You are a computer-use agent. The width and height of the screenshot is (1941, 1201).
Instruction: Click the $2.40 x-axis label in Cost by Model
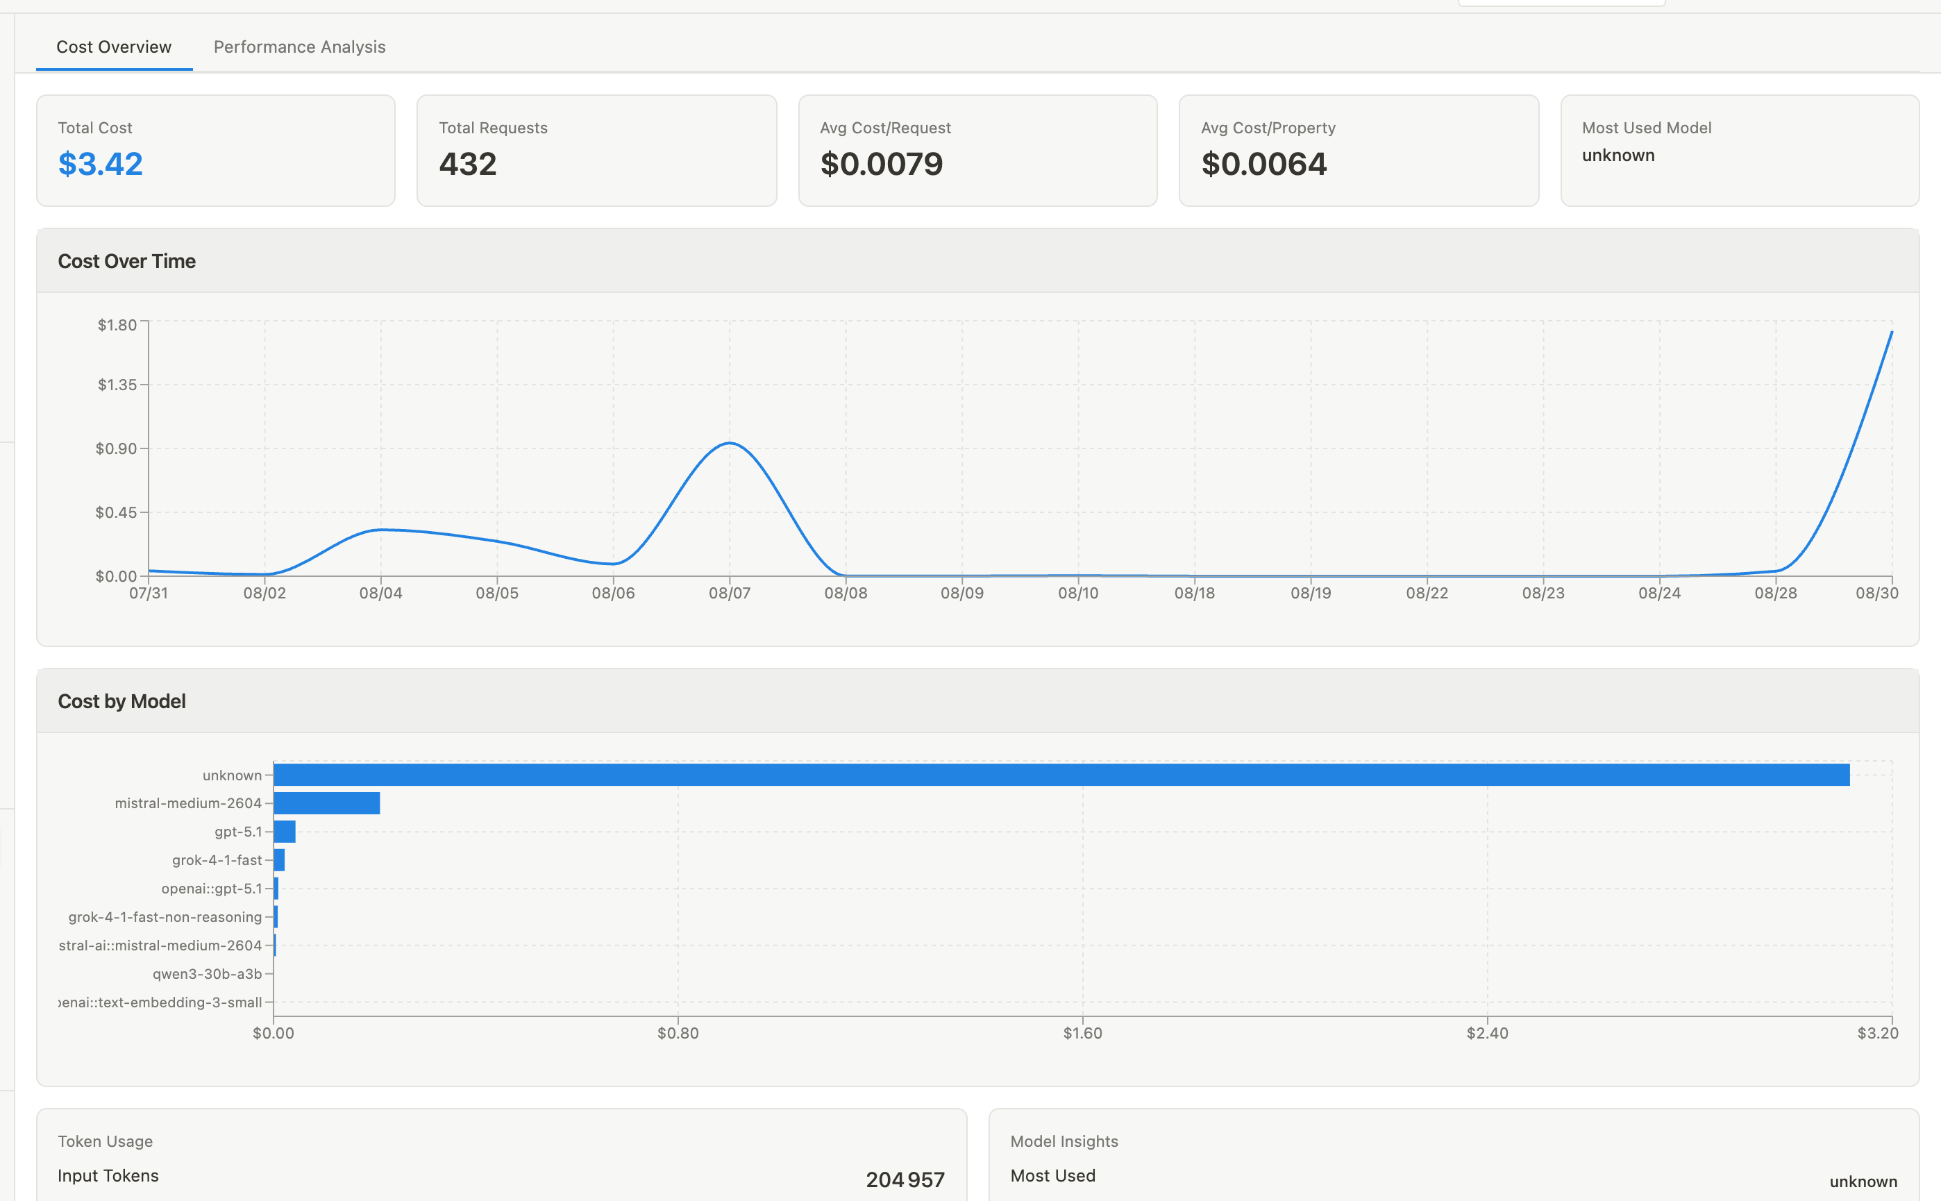[x=1487, y=1032]
